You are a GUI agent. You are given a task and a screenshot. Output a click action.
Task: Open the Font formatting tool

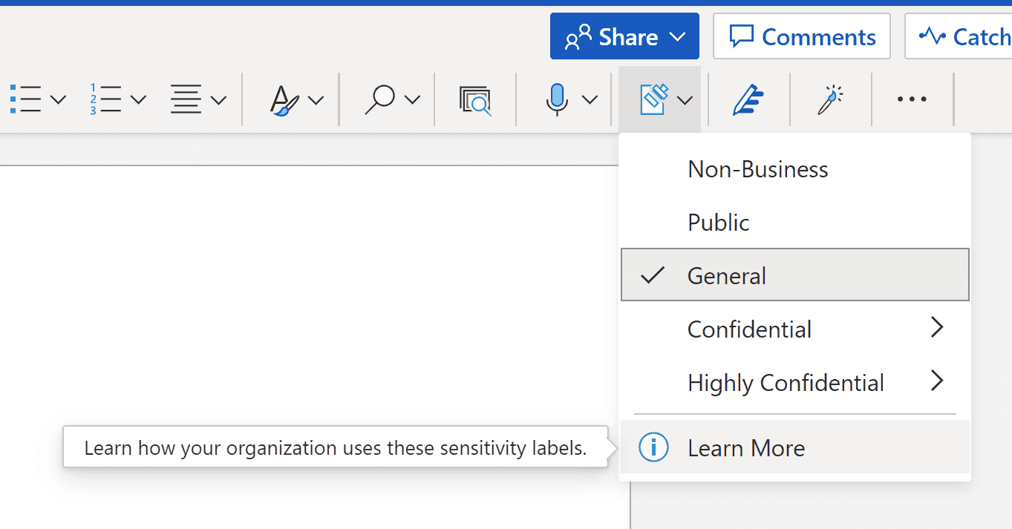[x=286, y=99]
